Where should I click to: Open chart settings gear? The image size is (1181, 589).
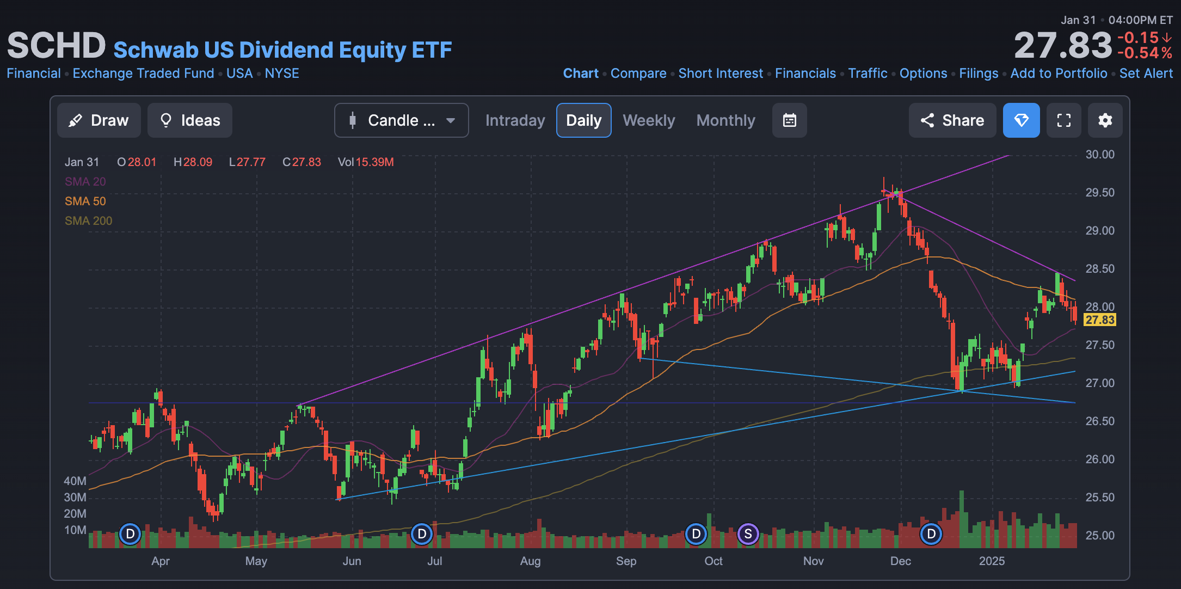click(1105, 120)
